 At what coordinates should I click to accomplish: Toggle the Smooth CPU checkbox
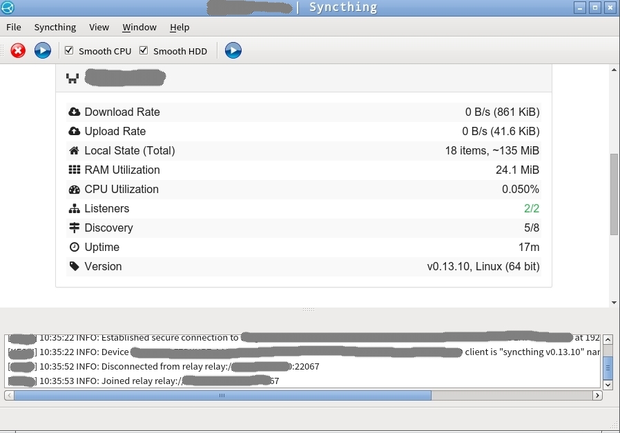pyautogui.click(x=69, y=50)
